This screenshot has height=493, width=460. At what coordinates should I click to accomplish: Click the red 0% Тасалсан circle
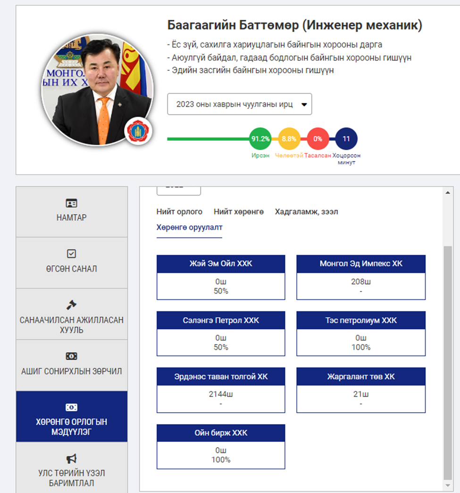pos(318,139)
